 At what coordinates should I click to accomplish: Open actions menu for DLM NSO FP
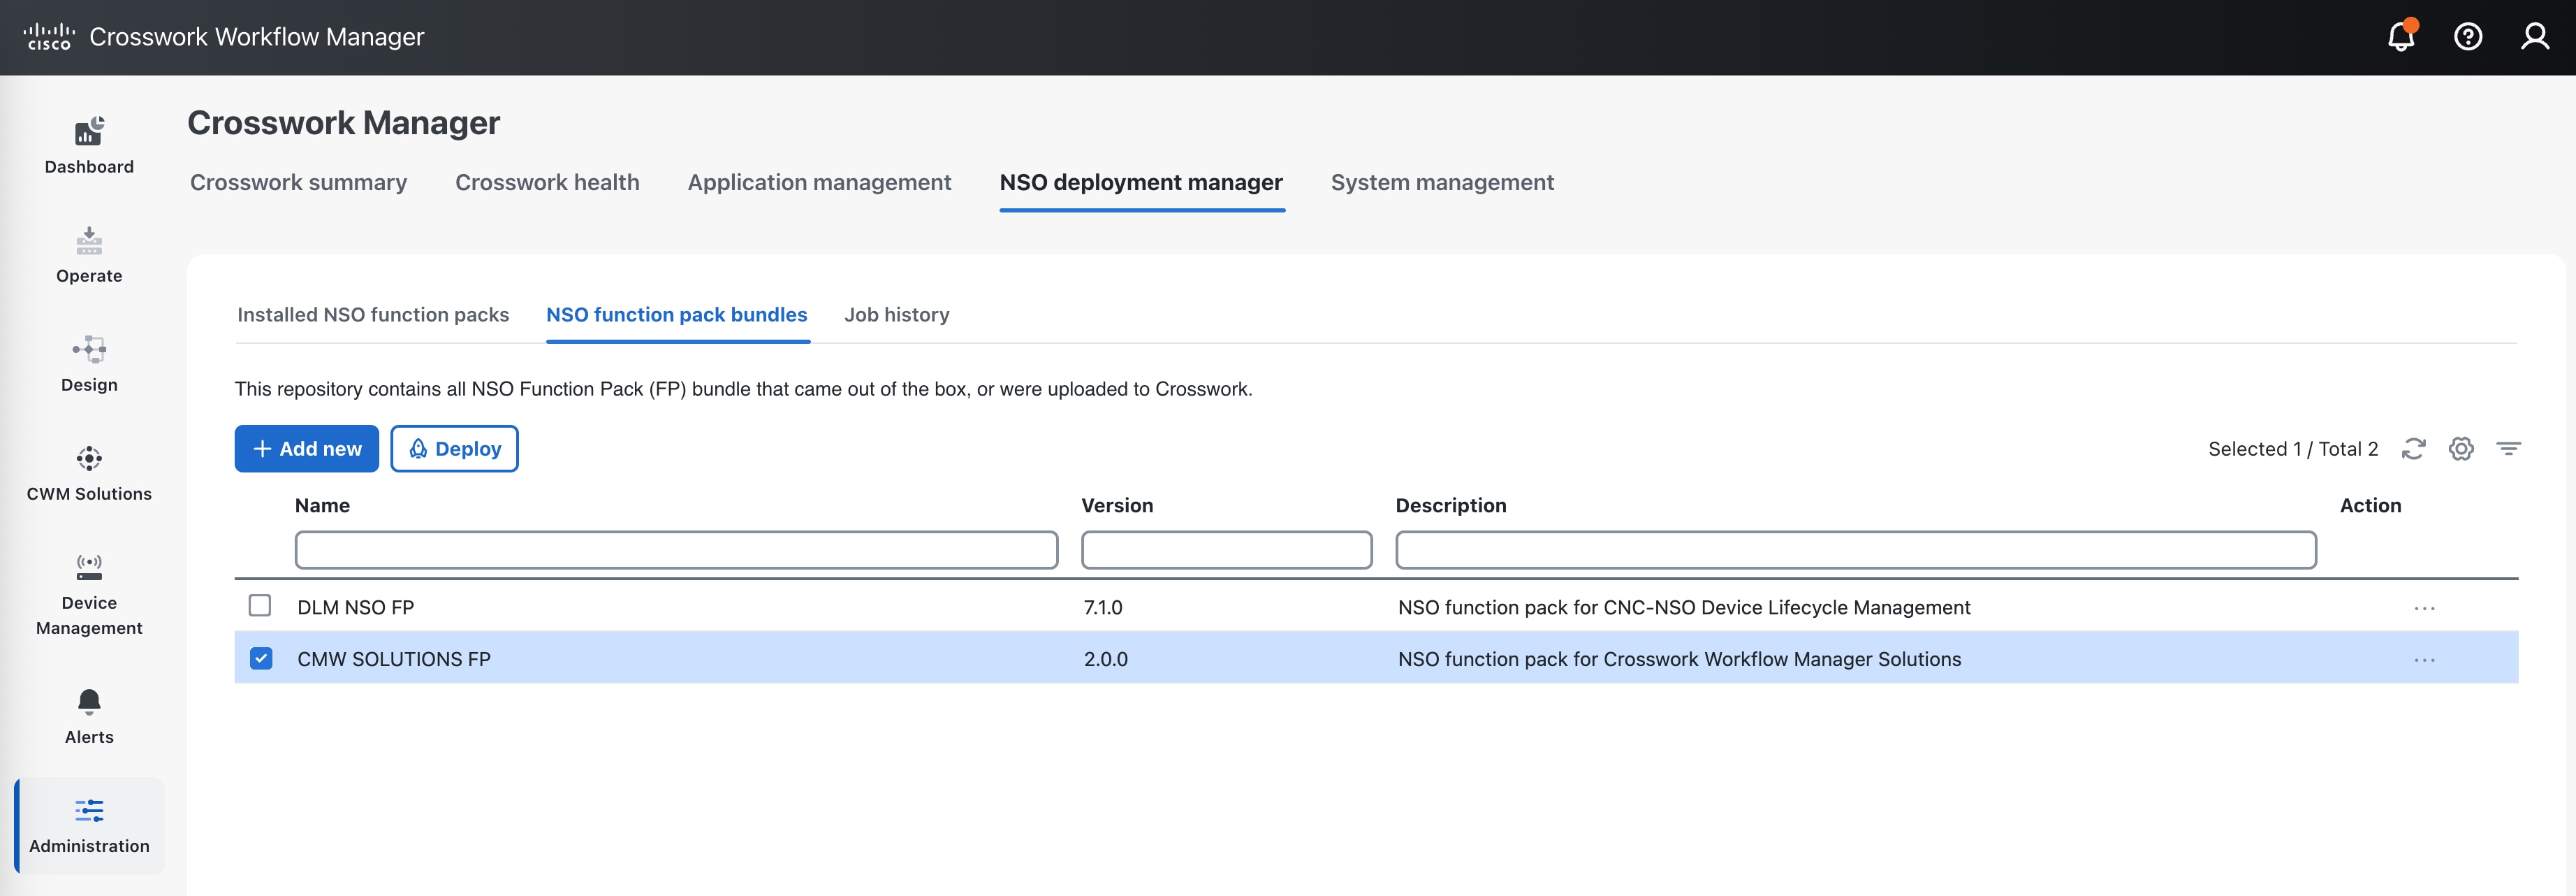pyautogui.click(x=2424, y=607)
